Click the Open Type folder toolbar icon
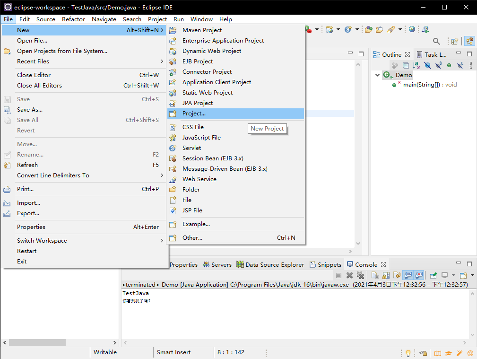Viewport: 477px width, 359px height. 369,29
